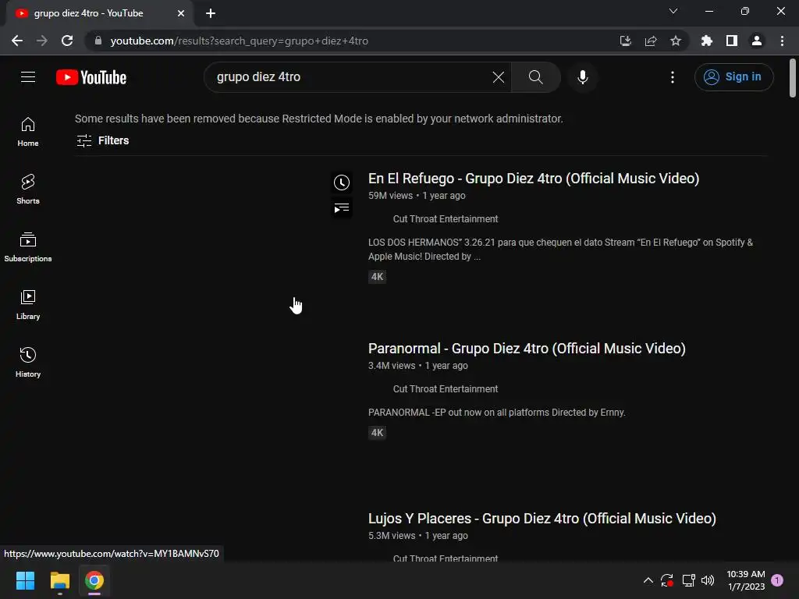Open Lujos Y Placeres video title

click(542, 519)
